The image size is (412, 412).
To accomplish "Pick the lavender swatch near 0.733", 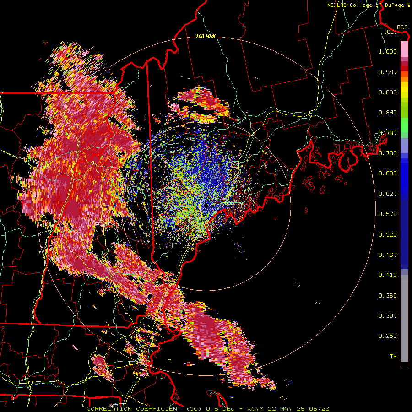I will pyautogui.click(x=404, y=146).
